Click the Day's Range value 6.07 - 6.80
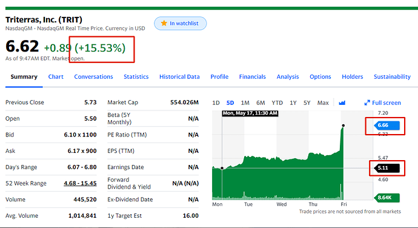This screenshot has width=418, height=228. [82, 167]
